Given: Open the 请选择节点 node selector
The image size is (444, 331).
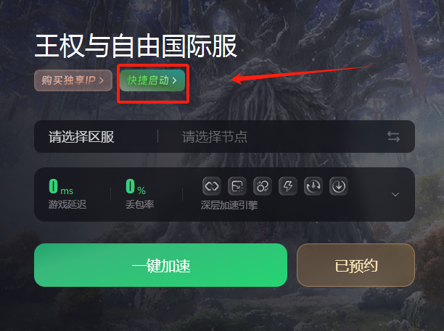Looking at the screenshot, I should [x=215, y=137].
